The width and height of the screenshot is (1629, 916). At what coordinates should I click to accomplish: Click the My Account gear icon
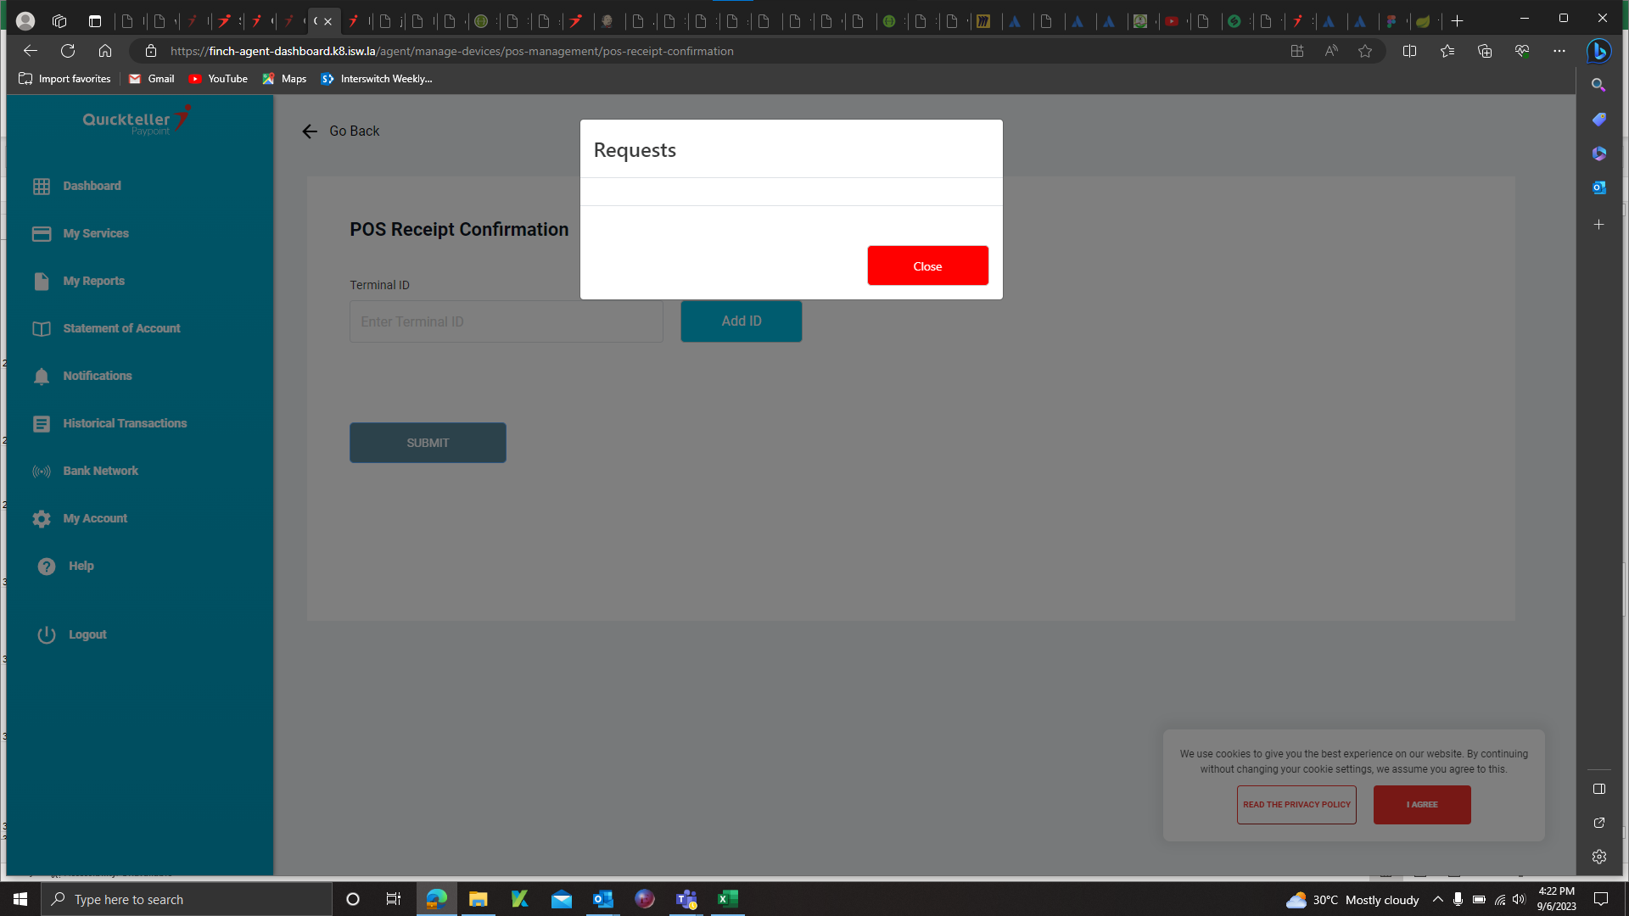click(x=42, y=518)
